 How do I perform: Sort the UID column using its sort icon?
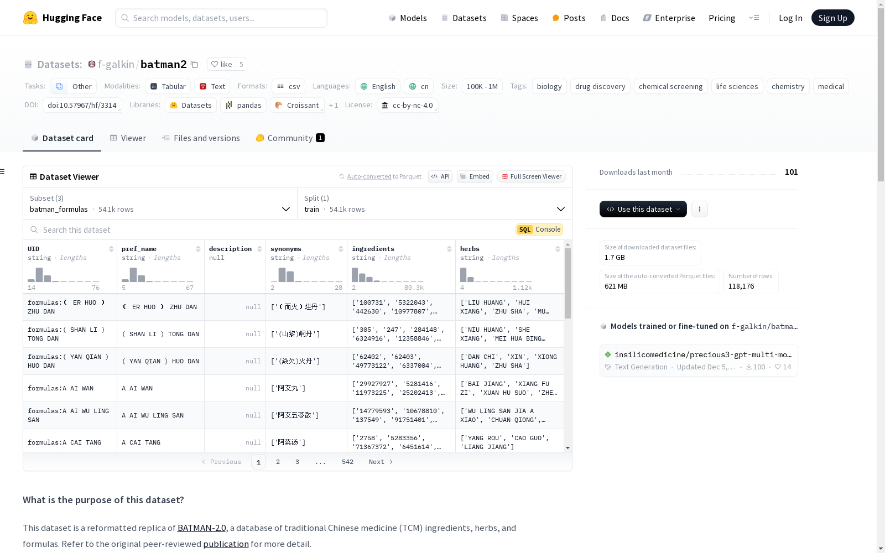[x=111, y=249]
